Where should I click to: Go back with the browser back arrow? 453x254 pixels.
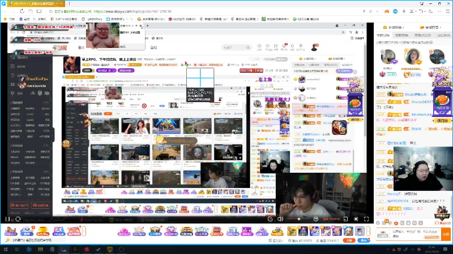[5, 11]
